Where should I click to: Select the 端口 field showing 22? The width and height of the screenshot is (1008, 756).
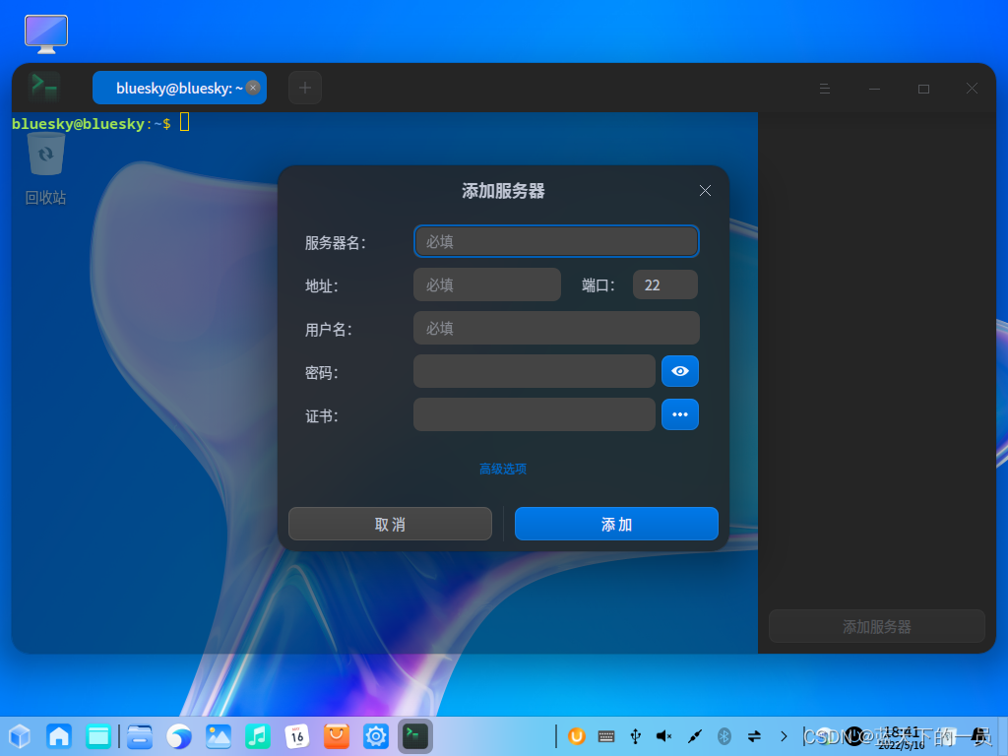(664, 284)
